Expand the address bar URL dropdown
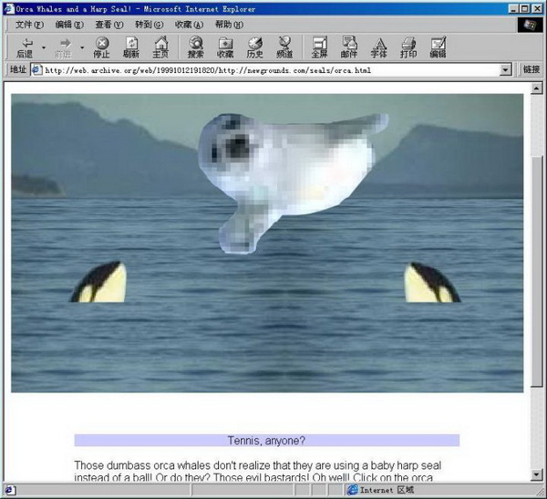 coord(506,70)
